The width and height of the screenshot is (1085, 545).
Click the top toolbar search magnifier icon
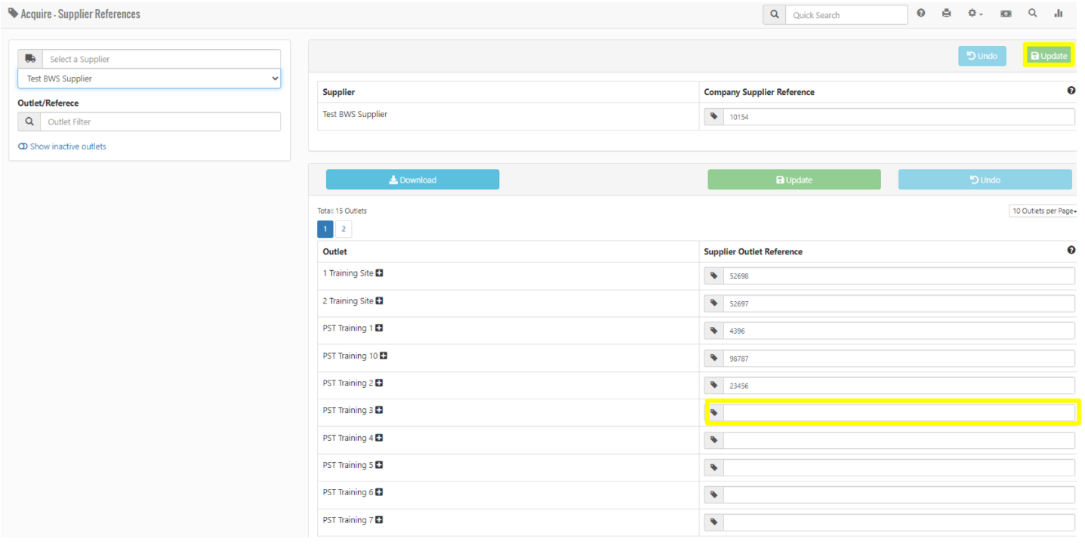(1032, 14)
